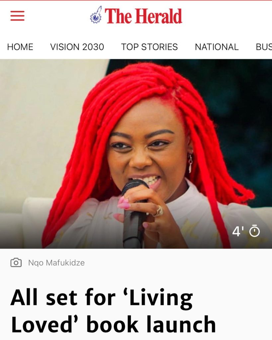Click 'book launch' in the headline
This screenshot has height=340, width=272.
tap(151, 324)
